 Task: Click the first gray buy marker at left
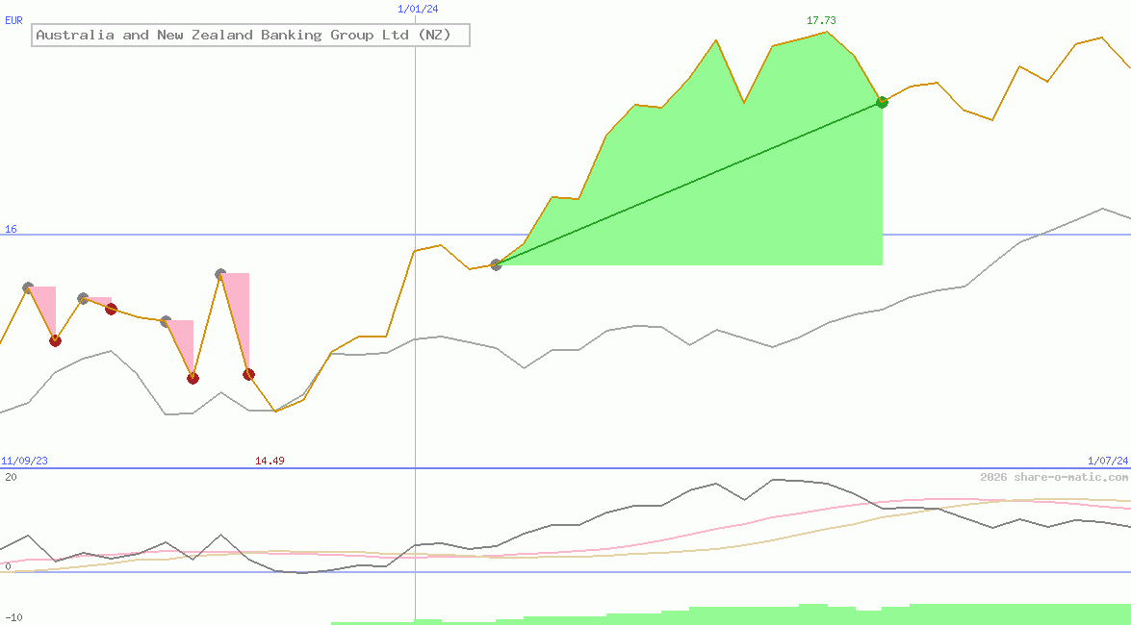click(28, 287)
